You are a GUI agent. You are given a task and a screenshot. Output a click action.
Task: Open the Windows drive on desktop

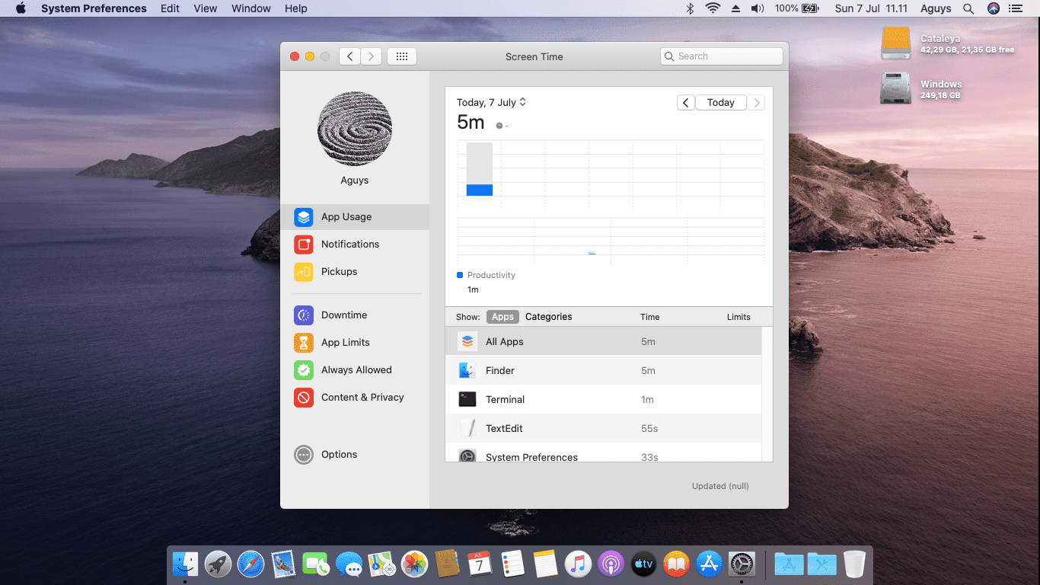[x=895, y=88]
